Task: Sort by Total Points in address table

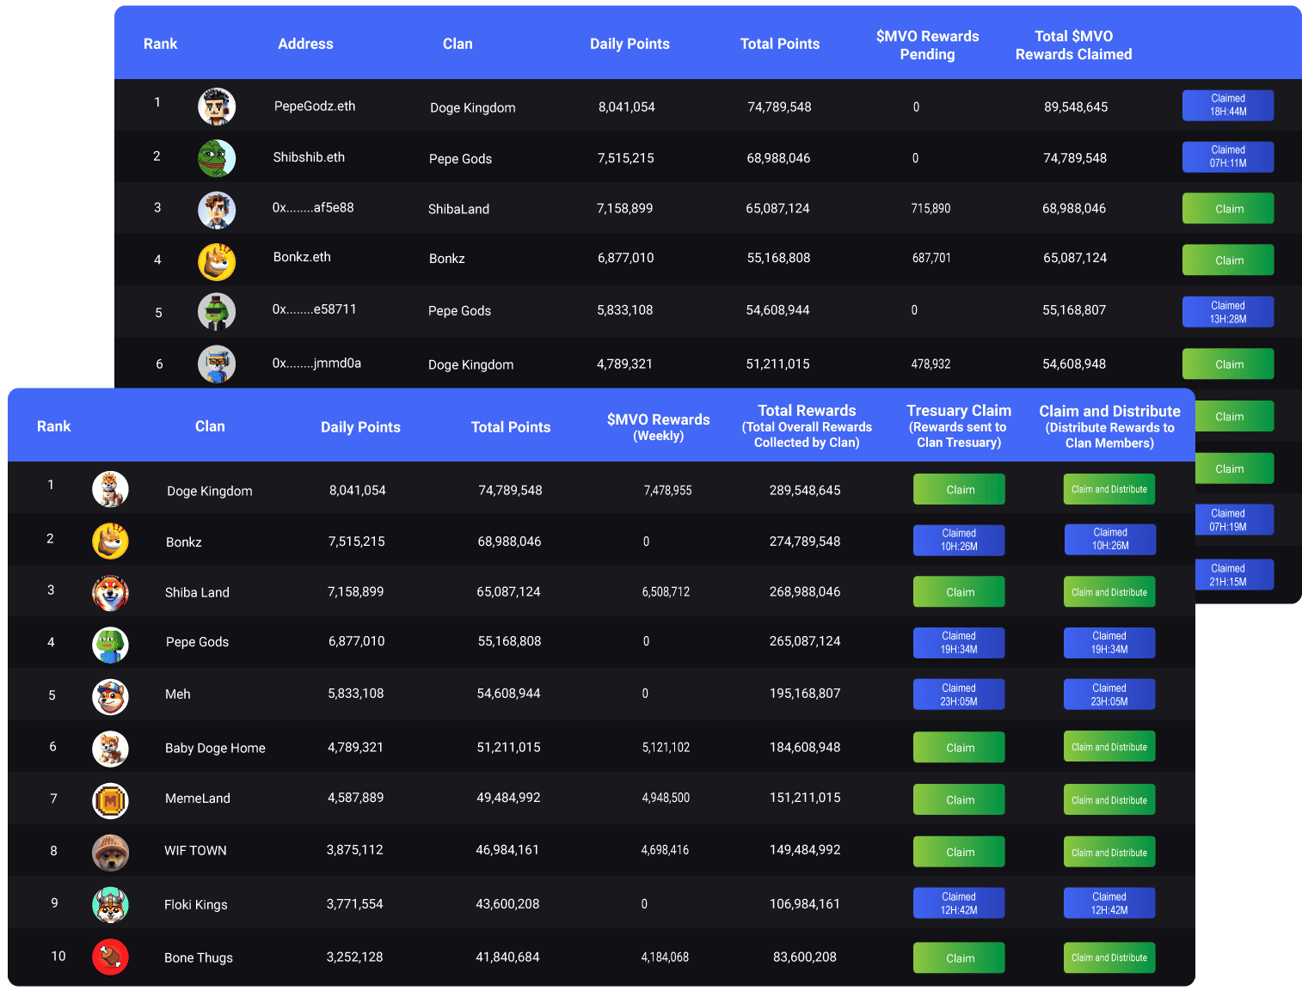Action: point(779,44)
